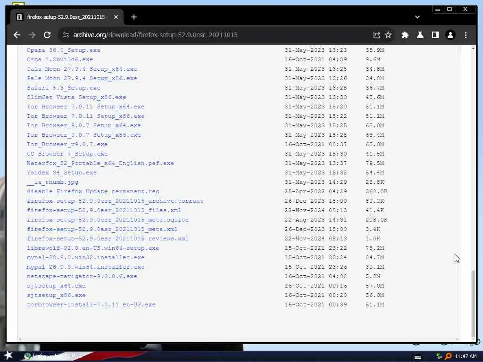This screenshot has width=483, height=362.
Task: Open the _meta.xml link
Action: coord(102,230)
